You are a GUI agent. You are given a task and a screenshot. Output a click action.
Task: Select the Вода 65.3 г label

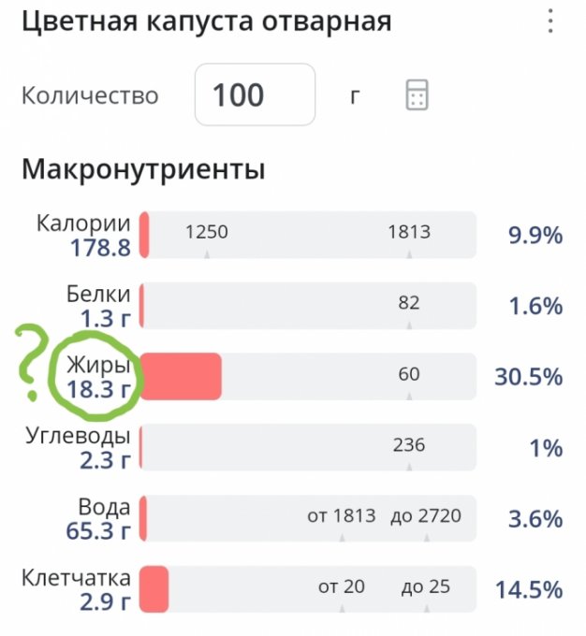point(99,519)
